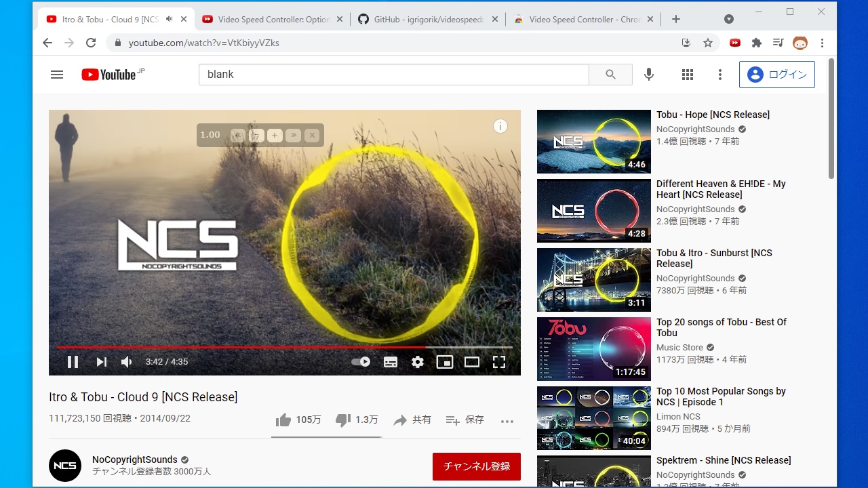
Task: Open Chrome three-dot menu
Action: point(822,43)
